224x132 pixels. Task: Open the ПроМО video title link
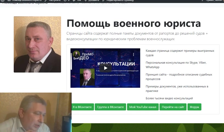pyautogui.click(x=87, y=54)
